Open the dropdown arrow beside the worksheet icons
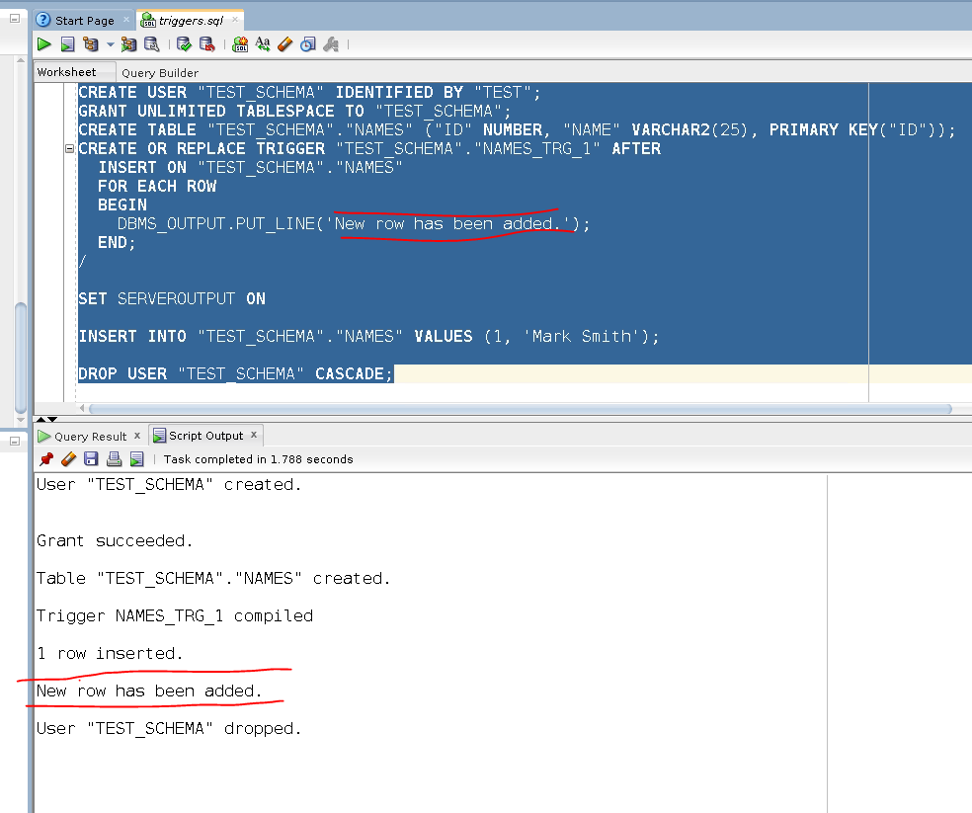 109,43
